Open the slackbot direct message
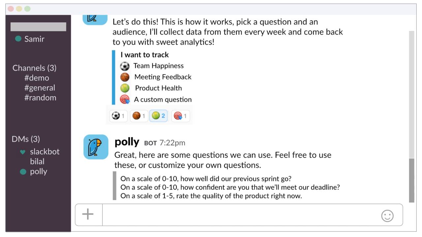This screenshot has height=237, width=422. point(45,152)
